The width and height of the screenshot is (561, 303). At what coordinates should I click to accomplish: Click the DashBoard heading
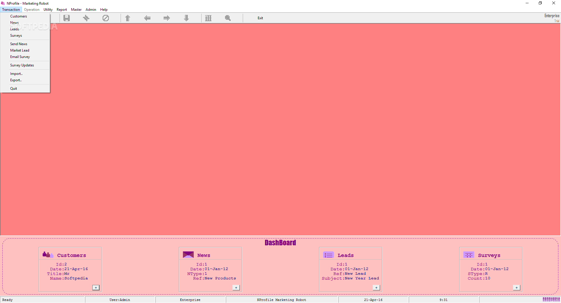point(280,243)
